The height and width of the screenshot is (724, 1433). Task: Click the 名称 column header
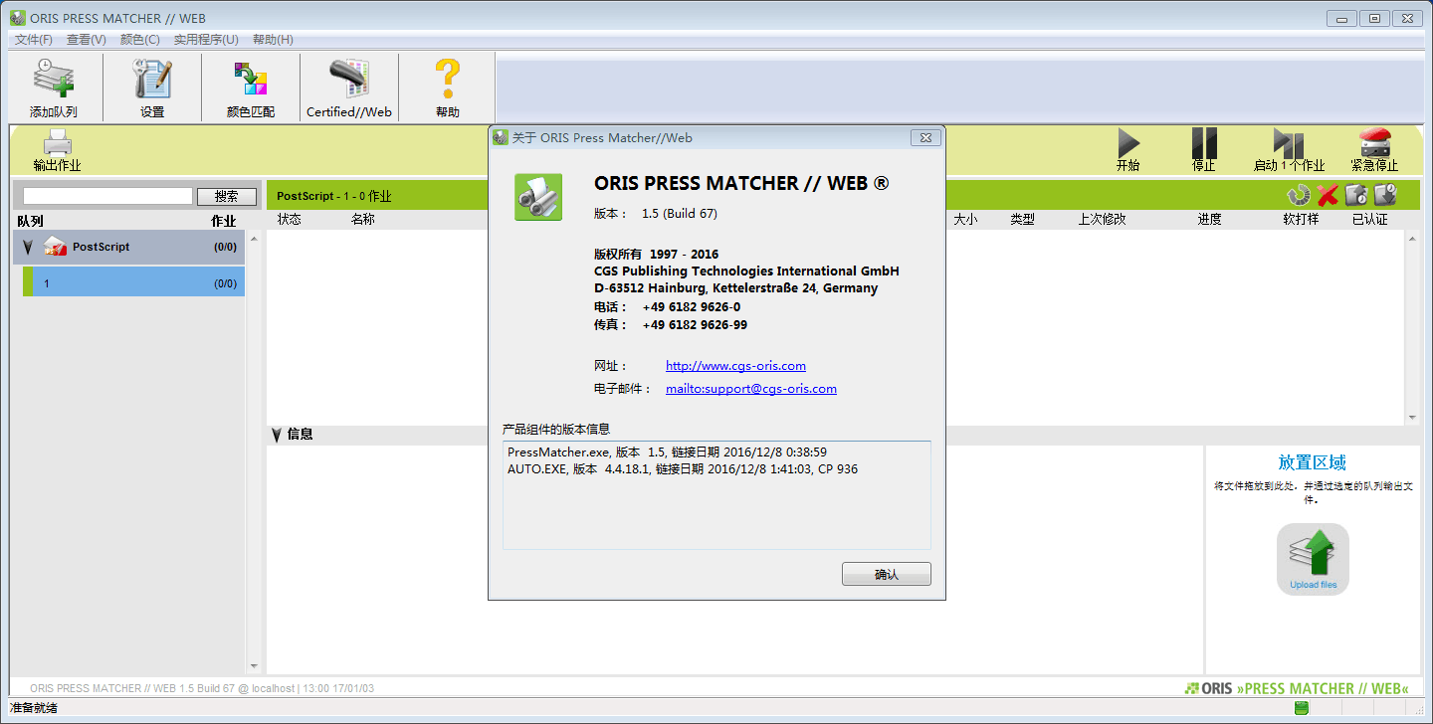pyautogui.click(x=363, y=219)
